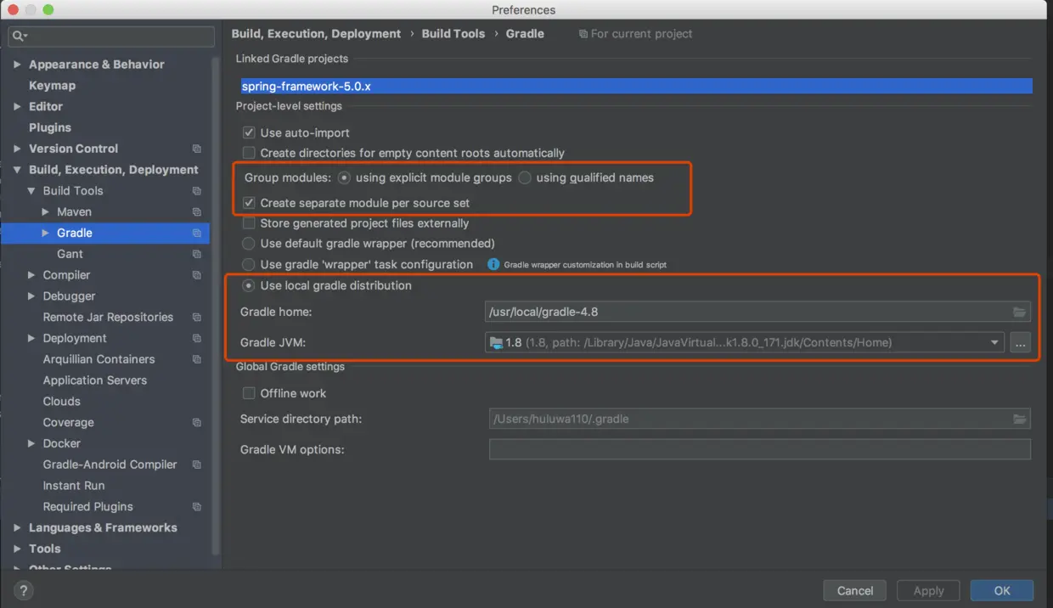Select Use local gradle distribution radio
This screenshot has width=1053, height=608.
pyautogui.click(x=249, y=286)
